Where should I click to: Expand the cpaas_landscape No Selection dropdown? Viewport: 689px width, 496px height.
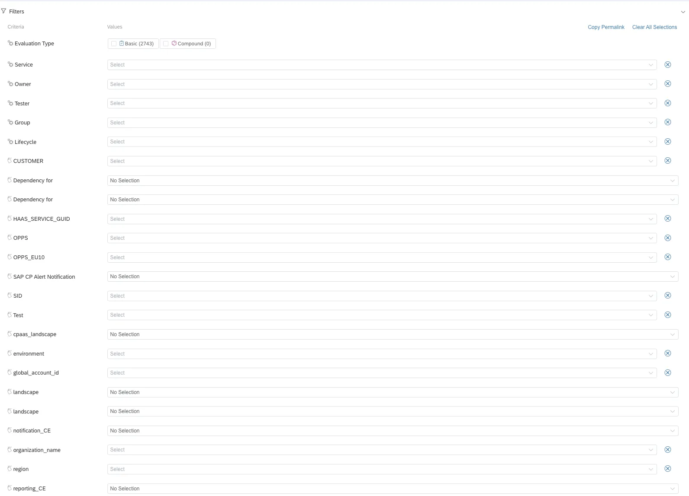pyautogui.click(x=392, y=334)
